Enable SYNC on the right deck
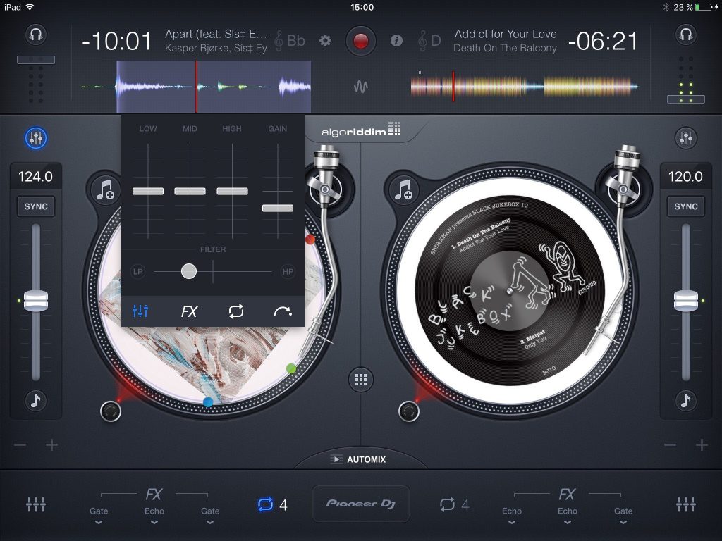This screenshot has width=722, height=541. point(685,206)
